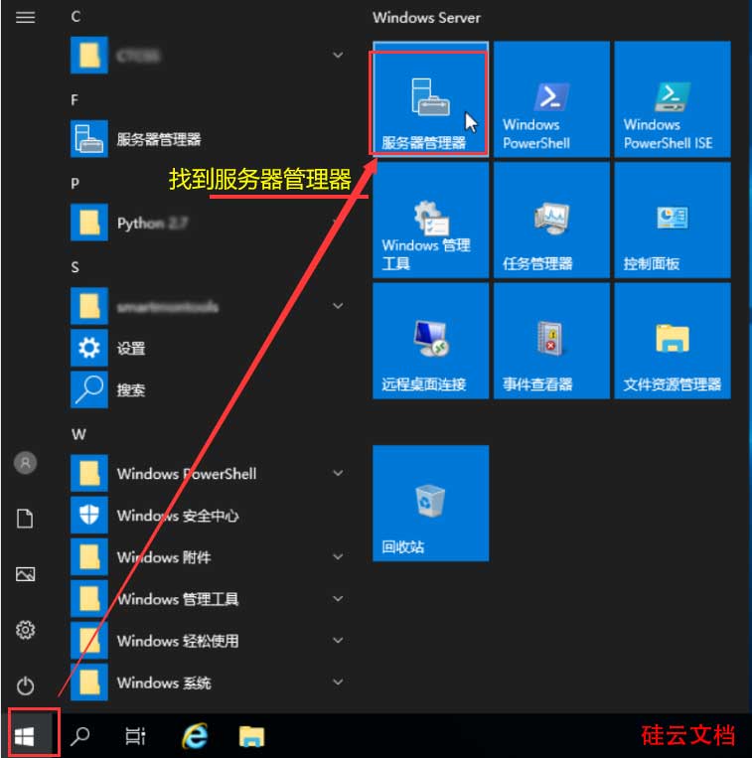Open Settings gear in the left sidebar
Viewport: 752px width, 758px height.
[x=25, y=630]
